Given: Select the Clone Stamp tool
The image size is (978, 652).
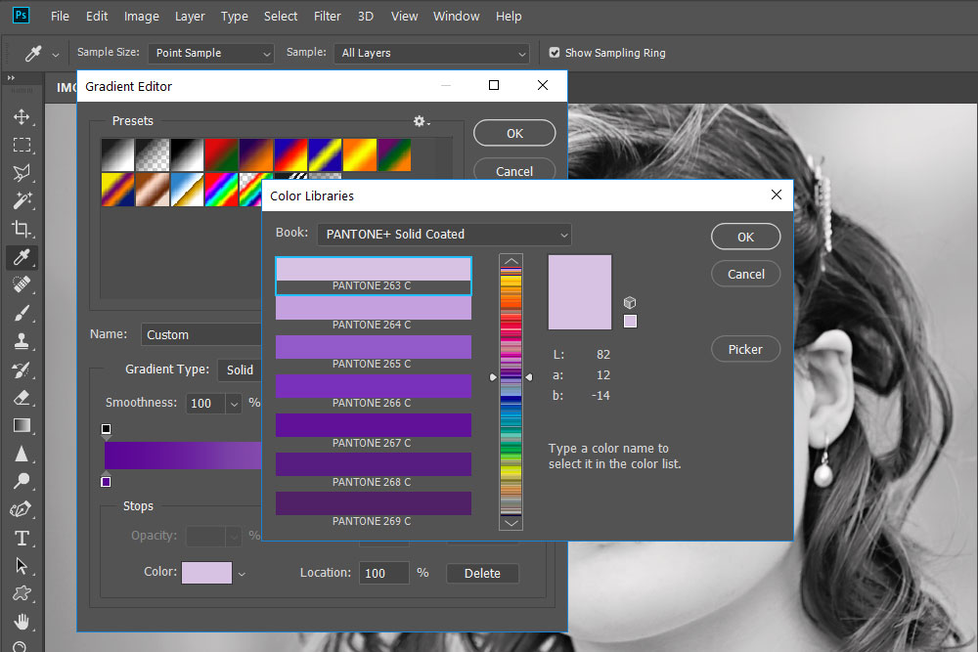Looking at the screenshot, I should (22, 341).
